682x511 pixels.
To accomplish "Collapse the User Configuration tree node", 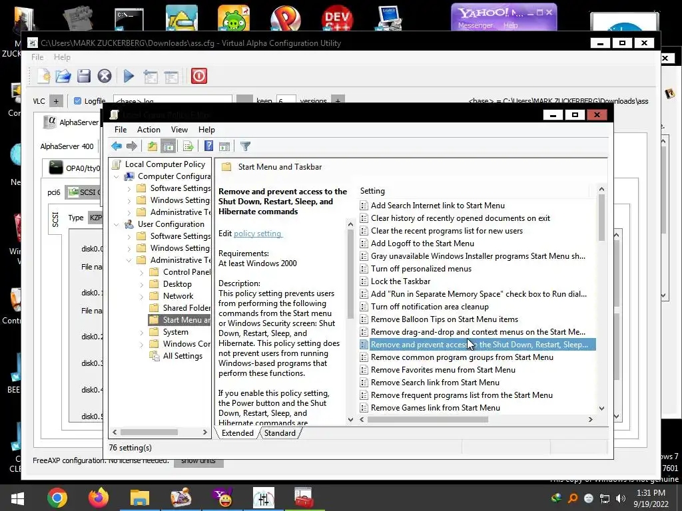I will 116,225.
